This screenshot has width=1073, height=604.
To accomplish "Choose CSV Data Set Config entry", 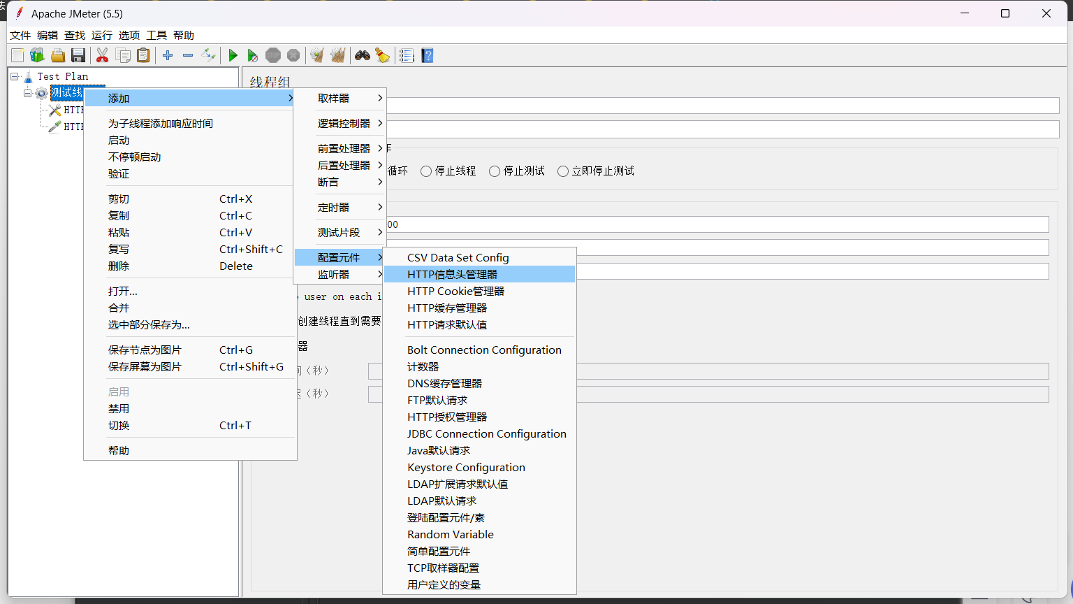I will pyautogui.click(x=480, y=258).
